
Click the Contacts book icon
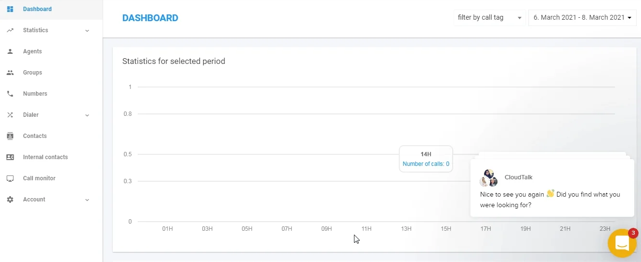click(10, 136)
